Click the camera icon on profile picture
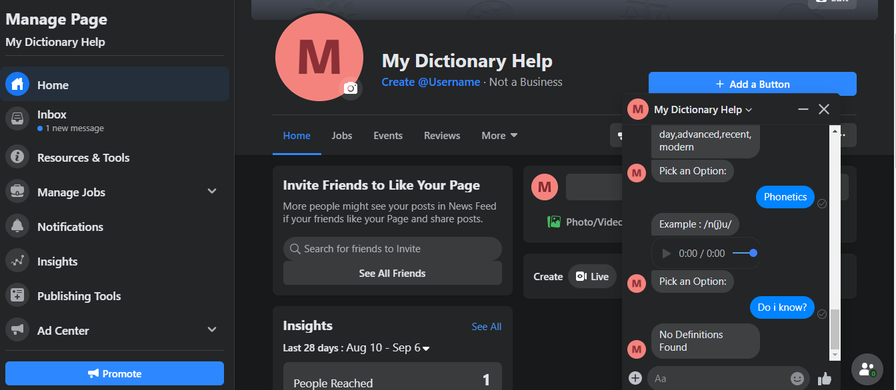The height and width of the screenshot is (390, 896). click(351, 88)
